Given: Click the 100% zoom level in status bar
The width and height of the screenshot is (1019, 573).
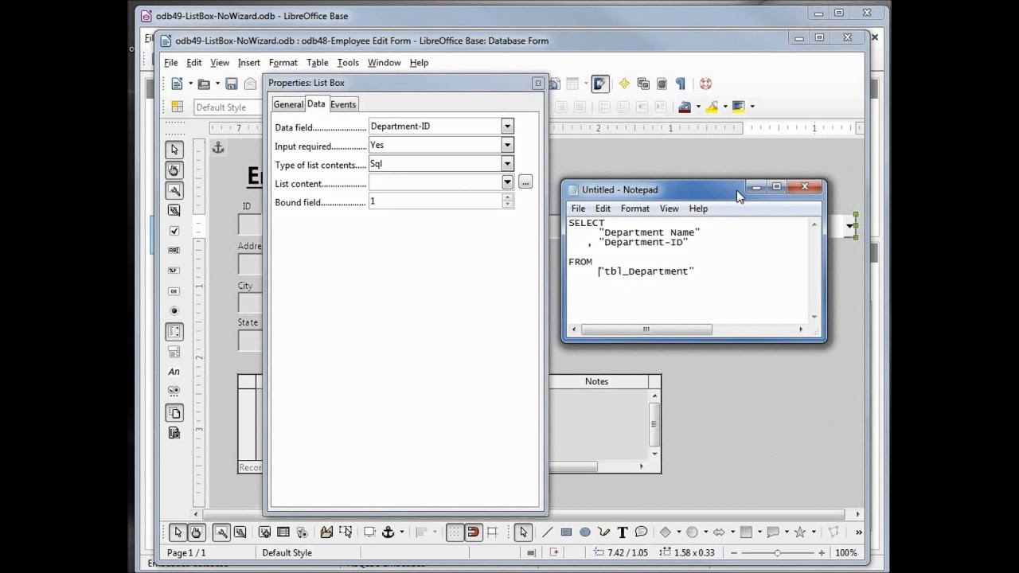Looking at the screenshot, I should point(846,553).
